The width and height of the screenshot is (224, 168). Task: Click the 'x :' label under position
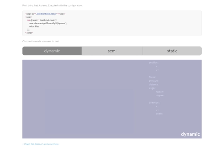tap(157, 66)
